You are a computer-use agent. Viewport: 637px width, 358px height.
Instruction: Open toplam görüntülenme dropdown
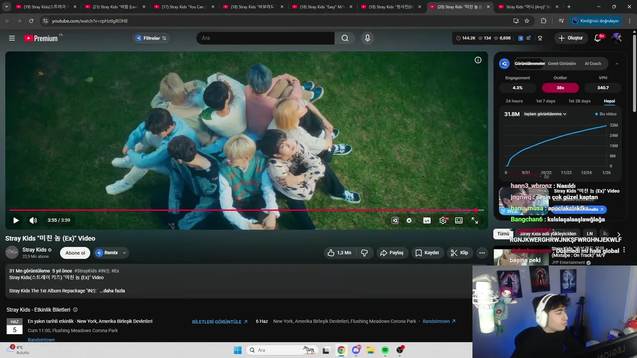[545, 114]
